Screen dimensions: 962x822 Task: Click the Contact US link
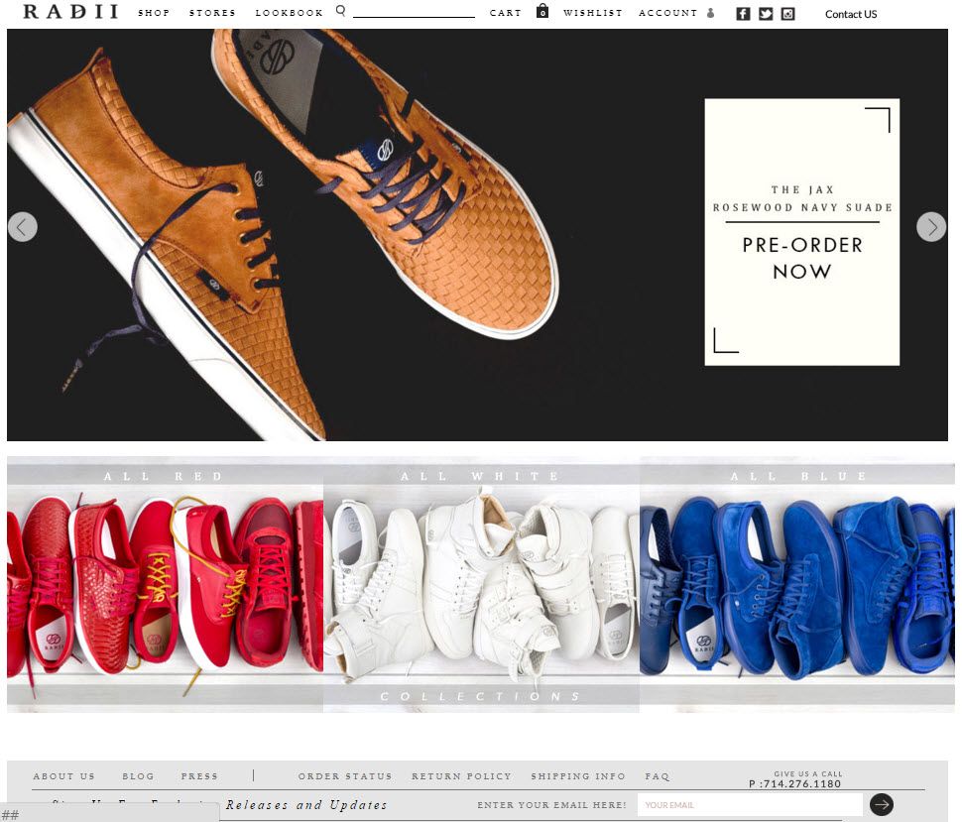(x=851, y=14)
